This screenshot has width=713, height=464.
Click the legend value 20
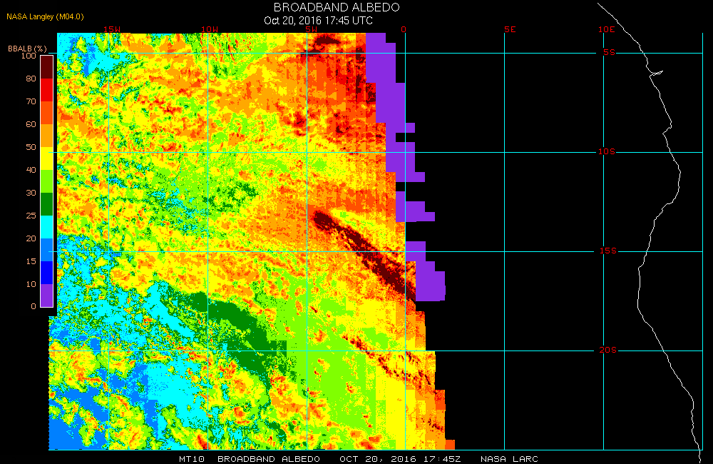point(31,238)
